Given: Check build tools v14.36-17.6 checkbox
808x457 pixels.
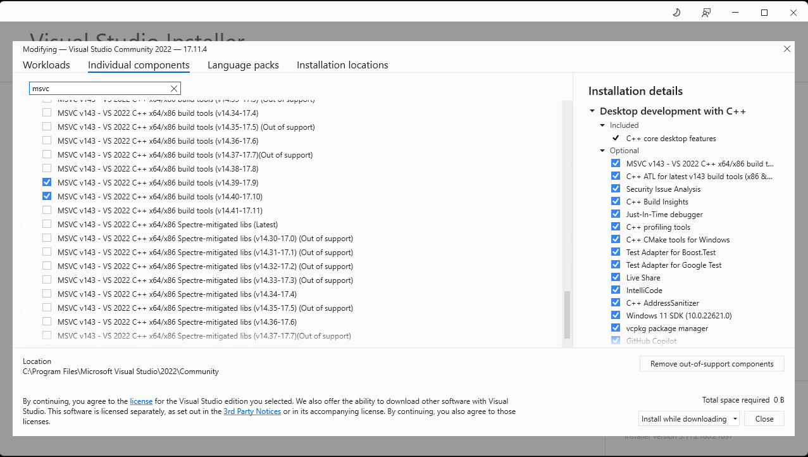Looking at the screenshot, I should (x=47, y=141).
